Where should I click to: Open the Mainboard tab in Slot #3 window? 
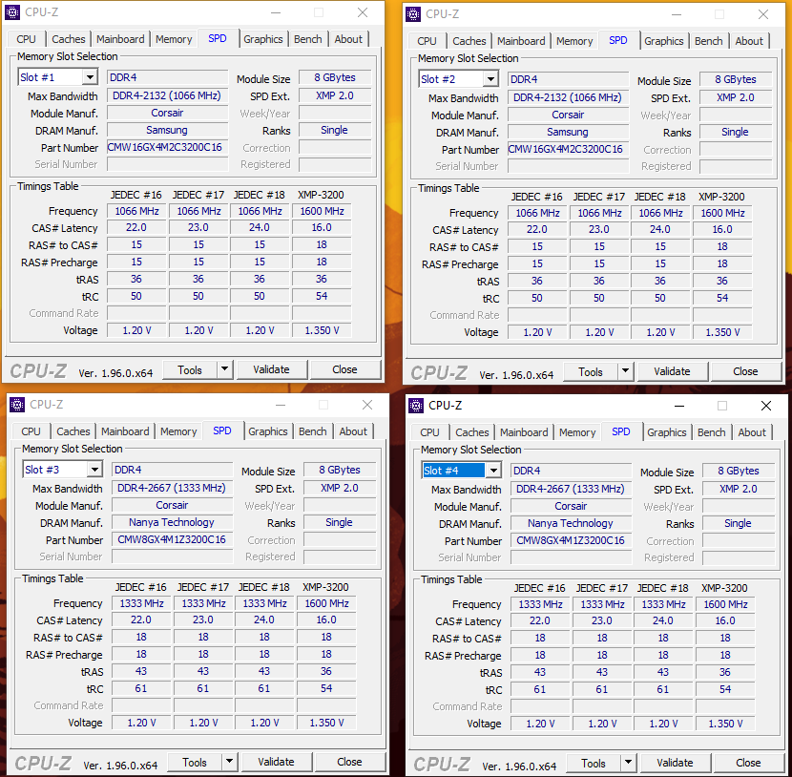point(125,432)
